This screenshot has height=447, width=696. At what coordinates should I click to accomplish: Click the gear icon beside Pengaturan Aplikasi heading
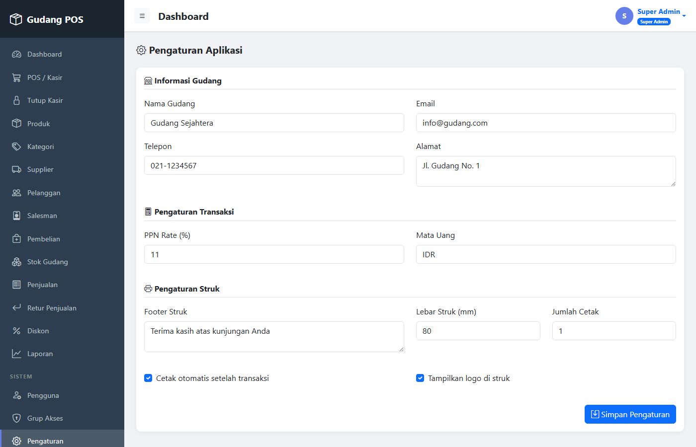(x=141, y=50)
